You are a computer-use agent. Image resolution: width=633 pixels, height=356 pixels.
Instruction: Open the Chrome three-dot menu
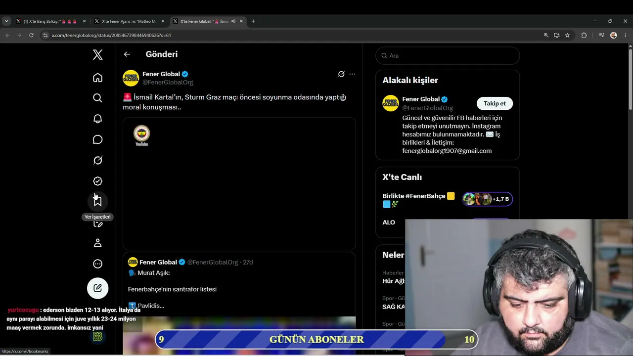[x=625, y=35]
